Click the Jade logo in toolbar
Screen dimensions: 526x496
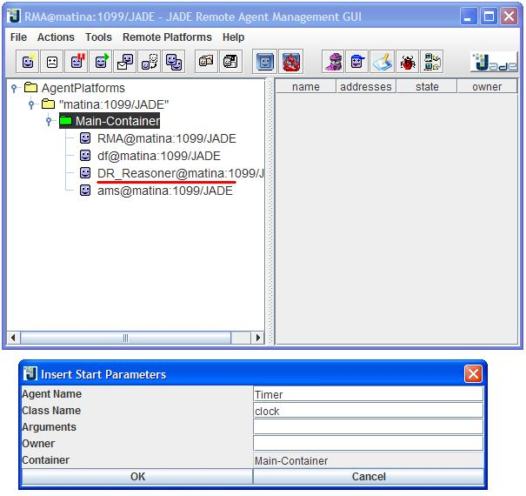pos(494,62)
